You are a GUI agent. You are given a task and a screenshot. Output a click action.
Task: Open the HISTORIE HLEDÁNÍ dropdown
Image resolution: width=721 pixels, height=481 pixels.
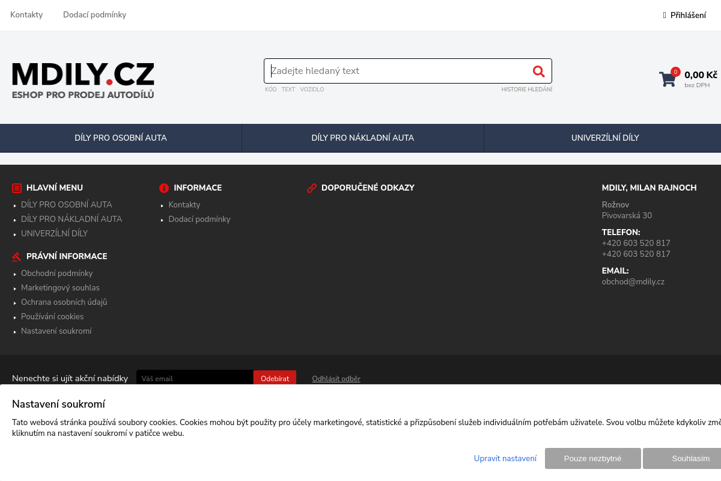point(526,89)
